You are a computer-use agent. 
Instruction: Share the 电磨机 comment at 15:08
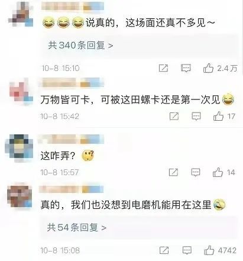(x=164, y=250)
